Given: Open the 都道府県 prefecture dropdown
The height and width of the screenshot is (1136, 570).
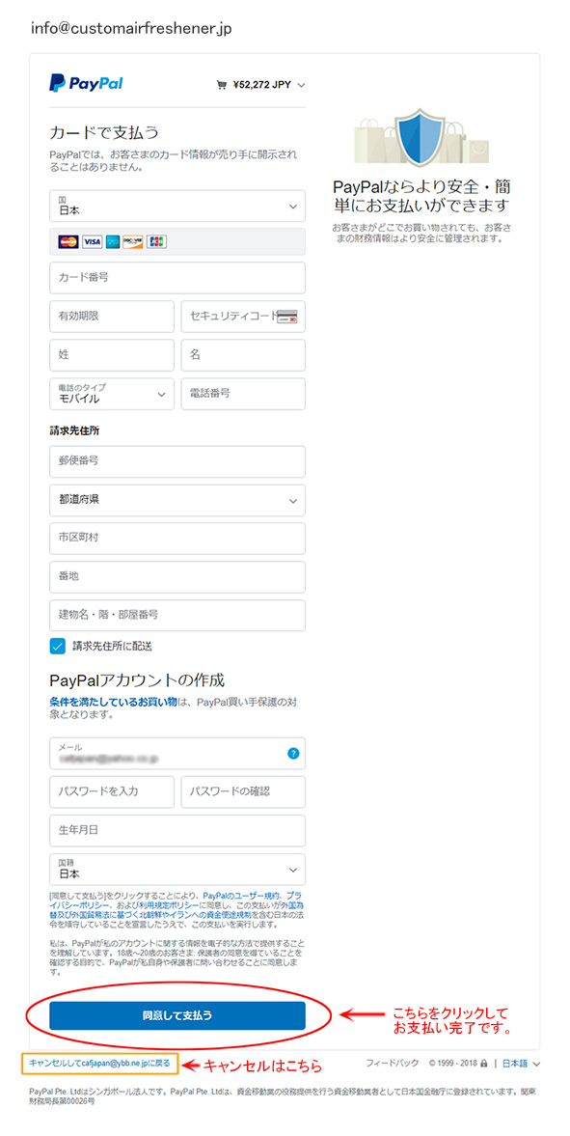Looking at the screenshot, I should click(177, 500).
